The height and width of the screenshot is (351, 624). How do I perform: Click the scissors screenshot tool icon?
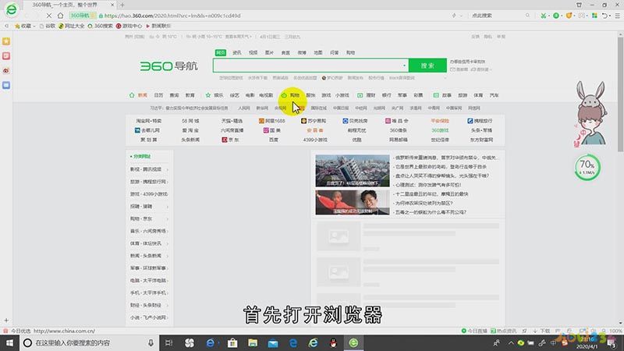tap(543, 16)
